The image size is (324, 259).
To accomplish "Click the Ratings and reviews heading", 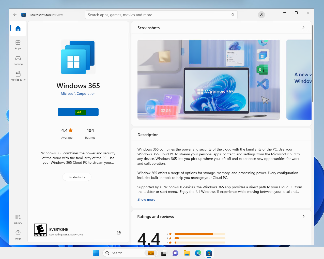I will click(x=156, y=217).
